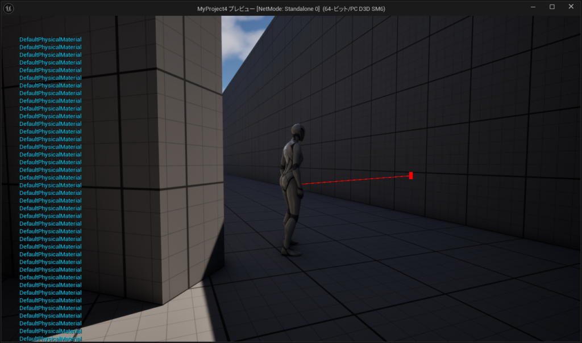The image size is (582, 343).
Task: Click the topmost DefaultPhysicalMaterial debug line
Action: pyautogui.click(x=50, y=40)
